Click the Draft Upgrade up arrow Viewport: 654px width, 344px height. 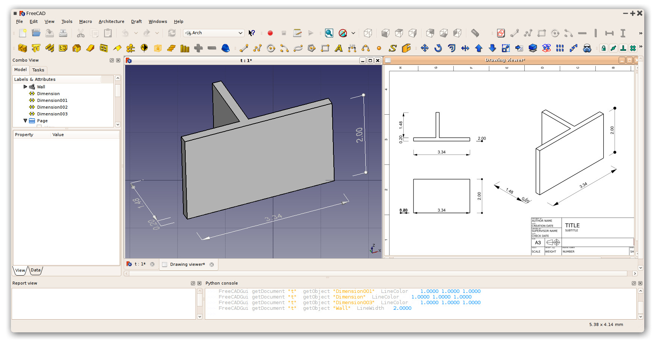(x=479, y=48)
